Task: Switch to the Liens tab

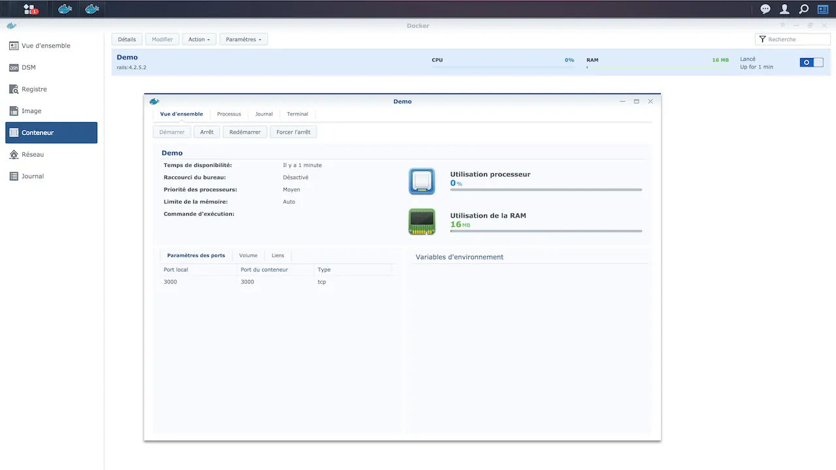Action: [x=278, y=255]
